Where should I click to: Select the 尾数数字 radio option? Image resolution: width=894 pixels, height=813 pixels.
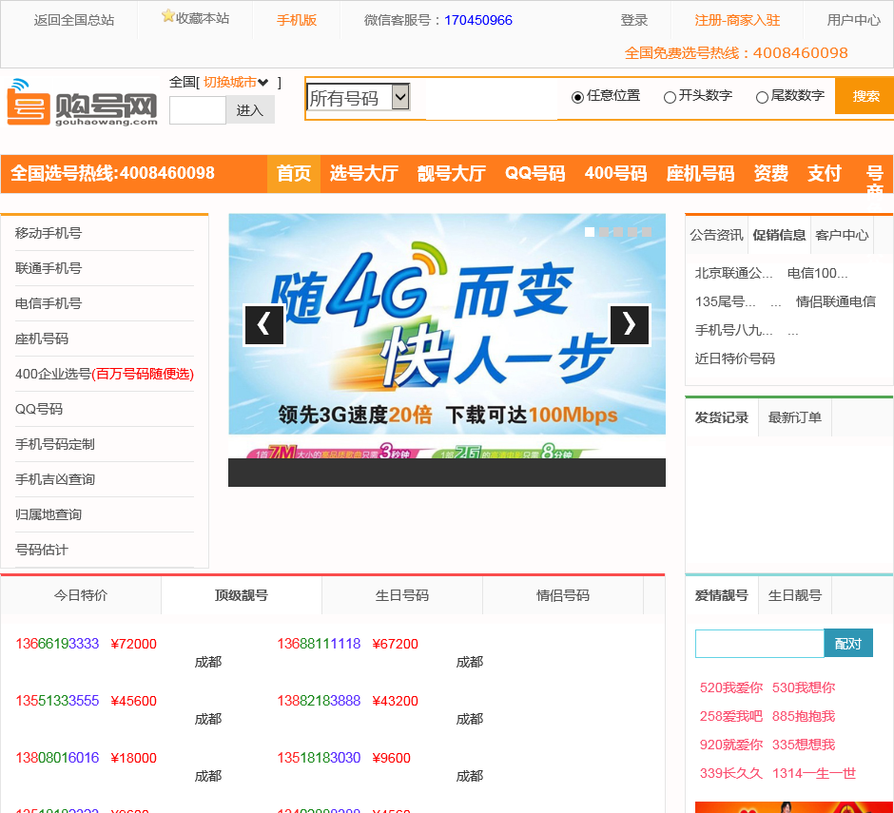(x=762, y=98)
